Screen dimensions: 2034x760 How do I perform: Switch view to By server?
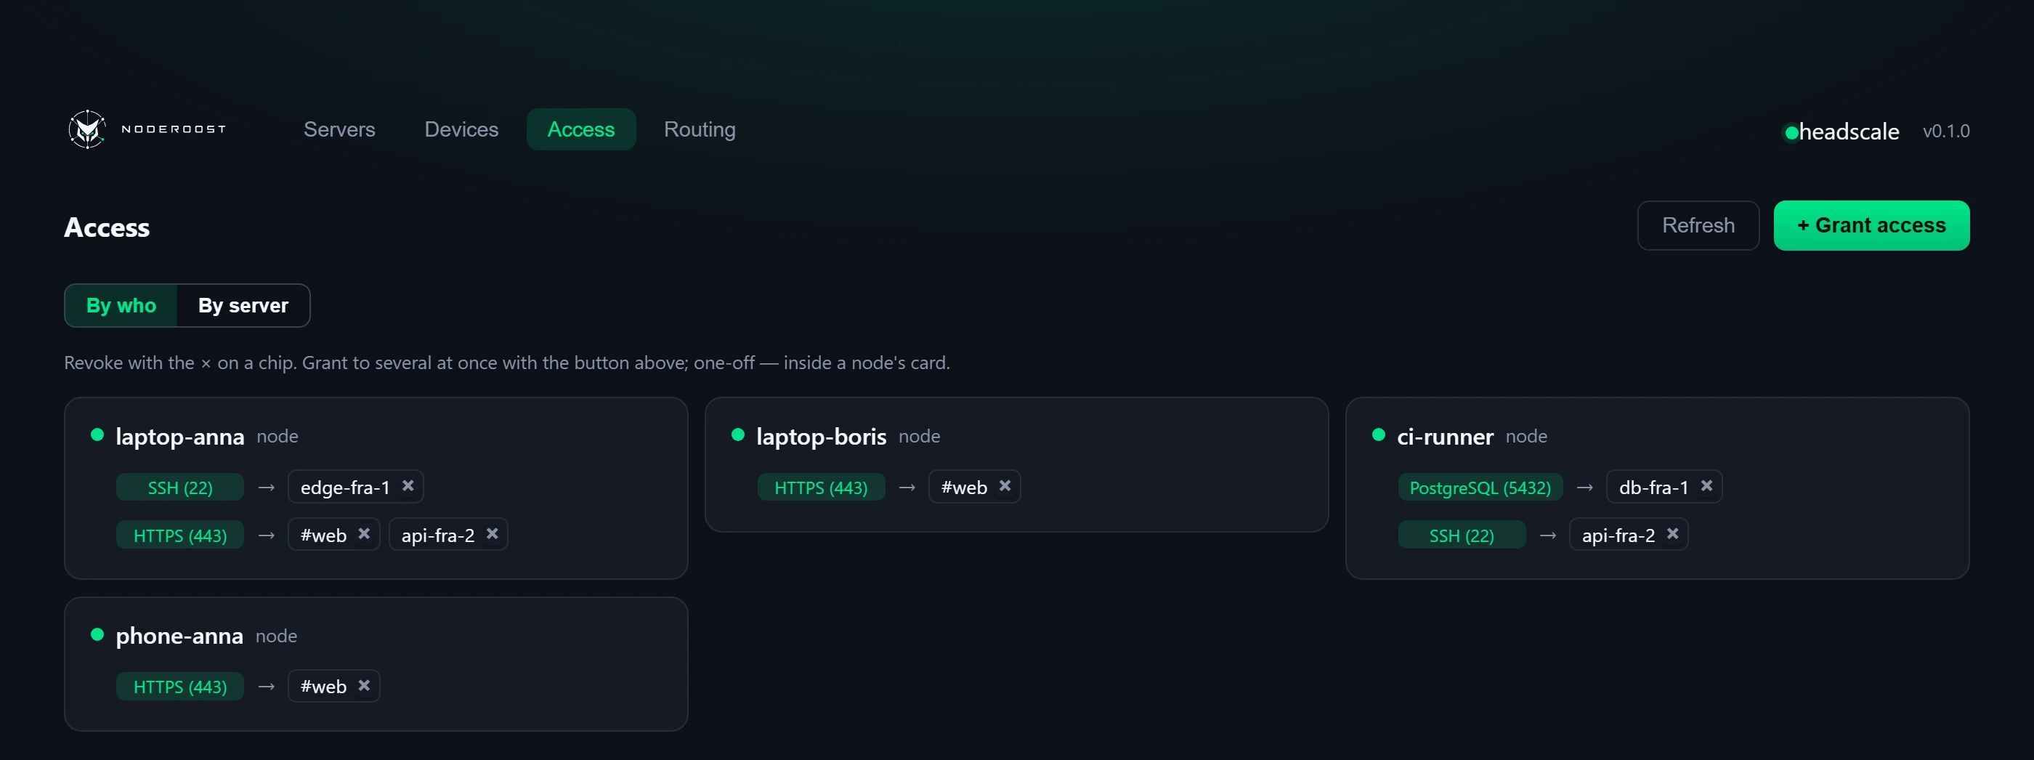pos(243,305)
